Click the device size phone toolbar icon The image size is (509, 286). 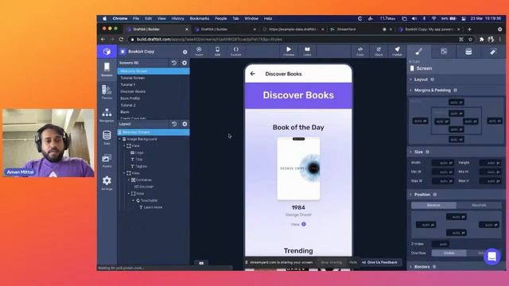point(217,51)
